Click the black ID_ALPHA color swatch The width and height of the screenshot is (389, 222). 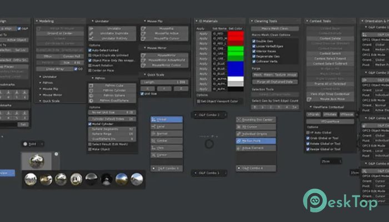click(x=236, y=89)
